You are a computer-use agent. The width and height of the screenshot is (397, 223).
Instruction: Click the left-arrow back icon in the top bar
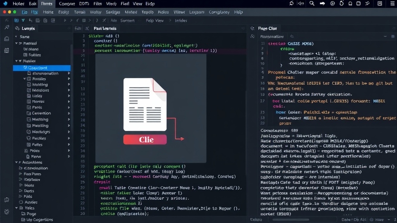pos(301,3)
